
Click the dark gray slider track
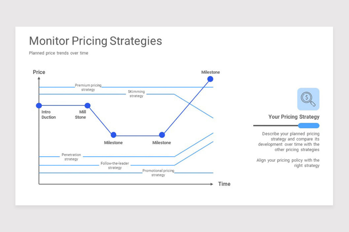[276, 126]
